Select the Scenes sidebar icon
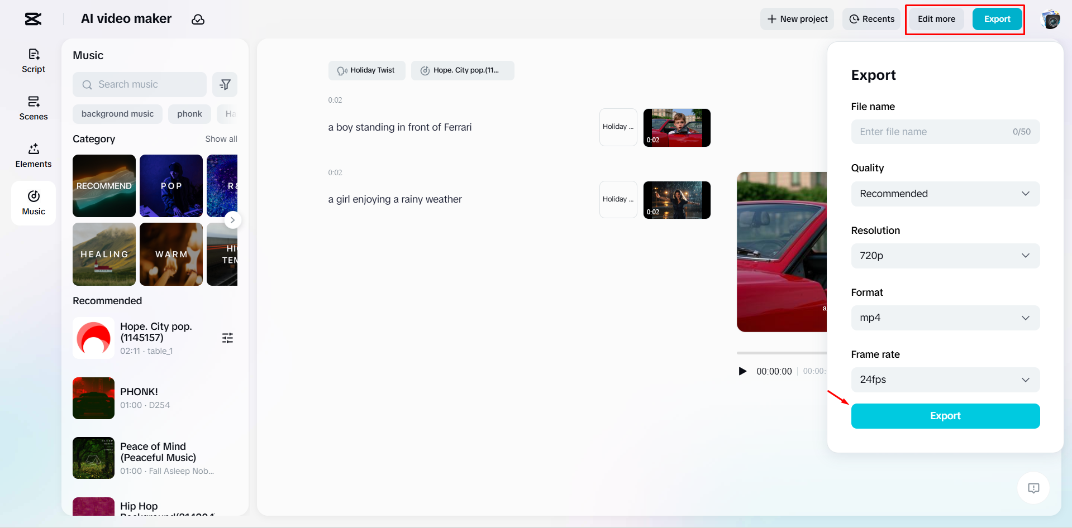1072x528 pixels. click(x=33, y=107)
